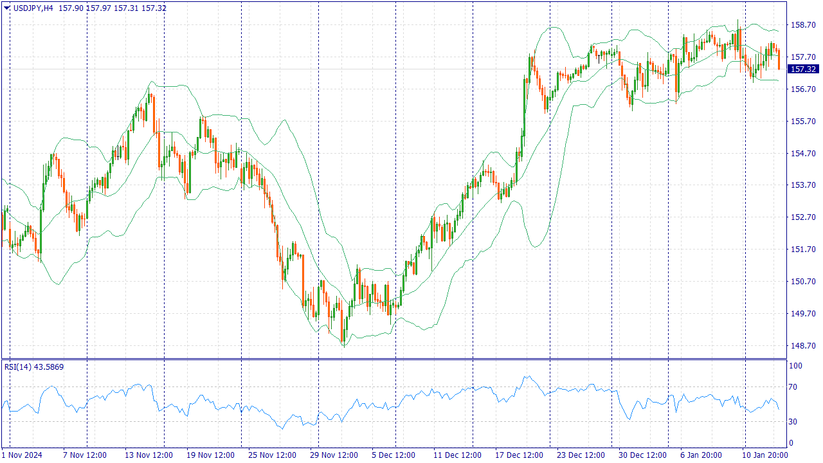Click the USDJPY,H4 chart title
Image resolution: width=823 pixels, height=463 pixels.
point(33,8)
